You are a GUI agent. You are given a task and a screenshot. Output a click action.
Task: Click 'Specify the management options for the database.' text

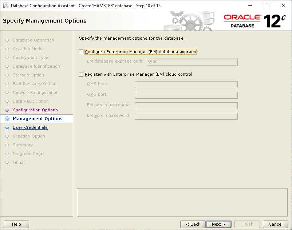click(x=132, y=38)
